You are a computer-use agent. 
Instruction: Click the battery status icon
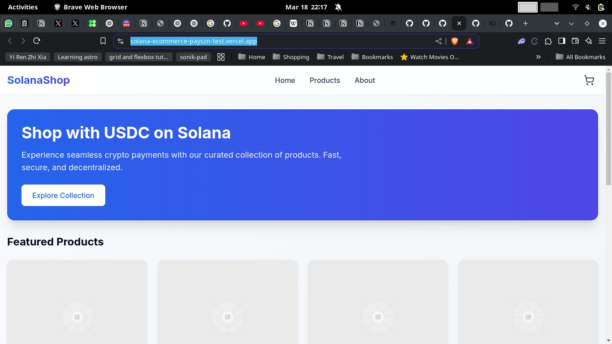point(601,7)
